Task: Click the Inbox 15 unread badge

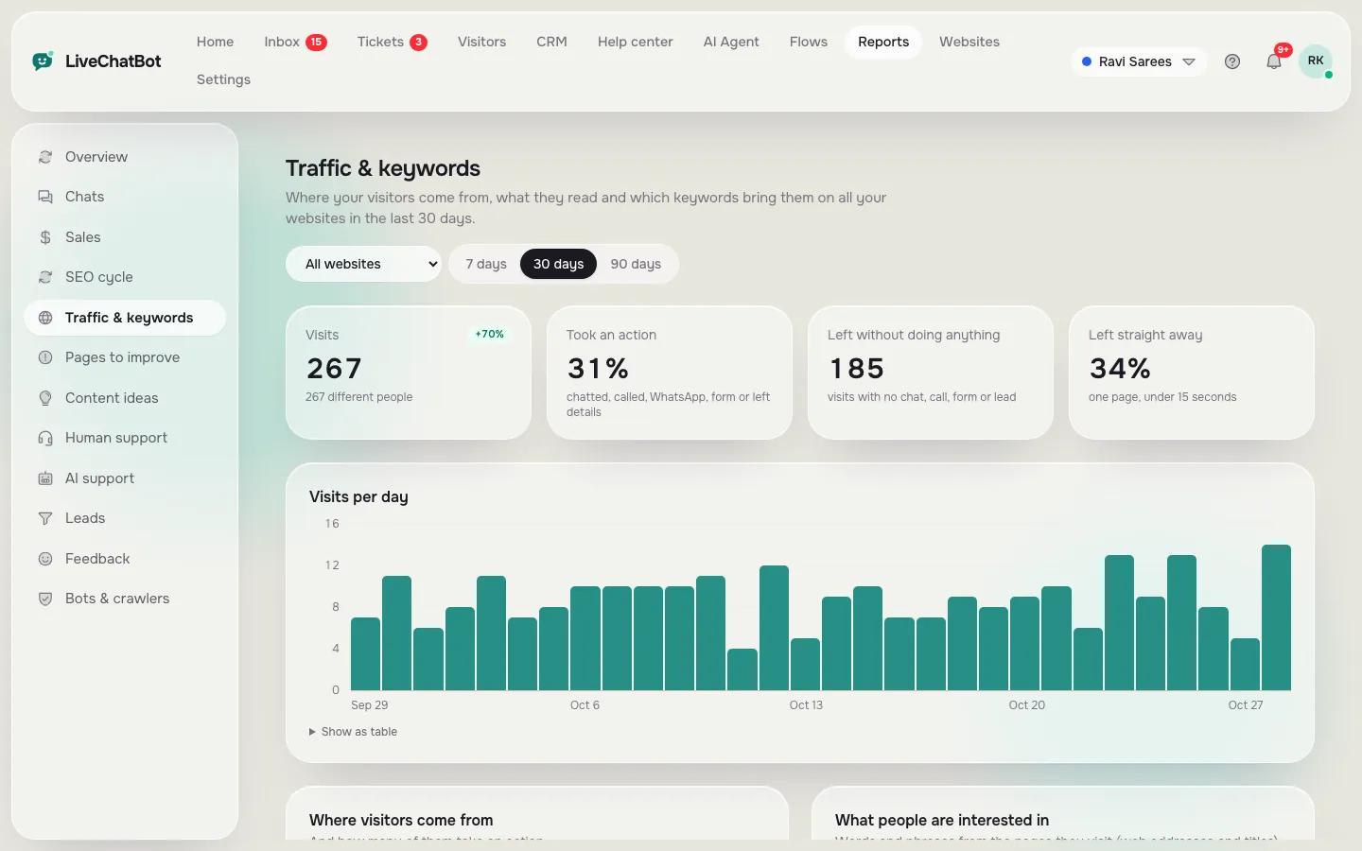Action: (316, 42)
